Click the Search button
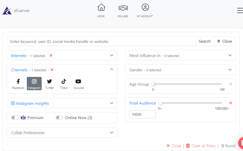This screenshot has height=151, width=243. [x=205, y=41]
